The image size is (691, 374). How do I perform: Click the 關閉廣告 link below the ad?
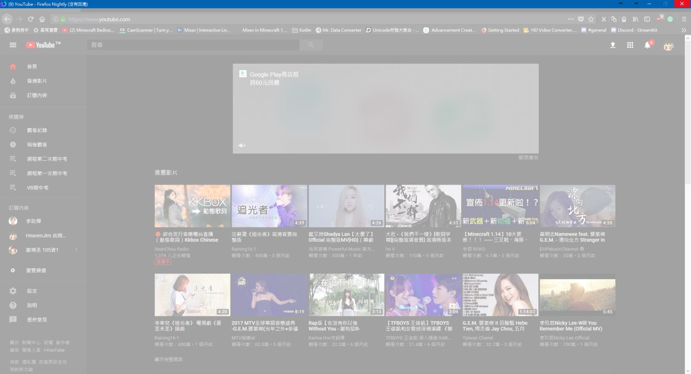click(x=528, y=158)
